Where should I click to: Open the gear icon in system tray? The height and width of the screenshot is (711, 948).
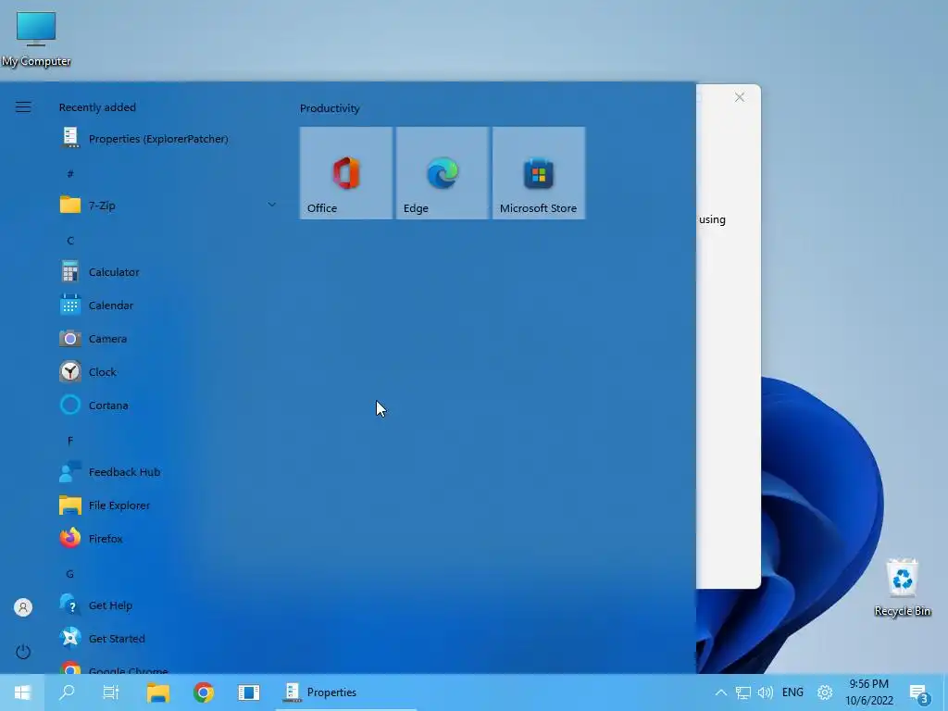825,692
